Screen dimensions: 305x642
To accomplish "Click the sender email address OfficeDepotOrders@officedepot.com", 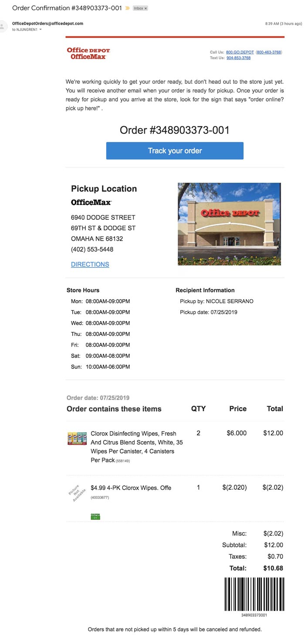I will click(47, 24).
